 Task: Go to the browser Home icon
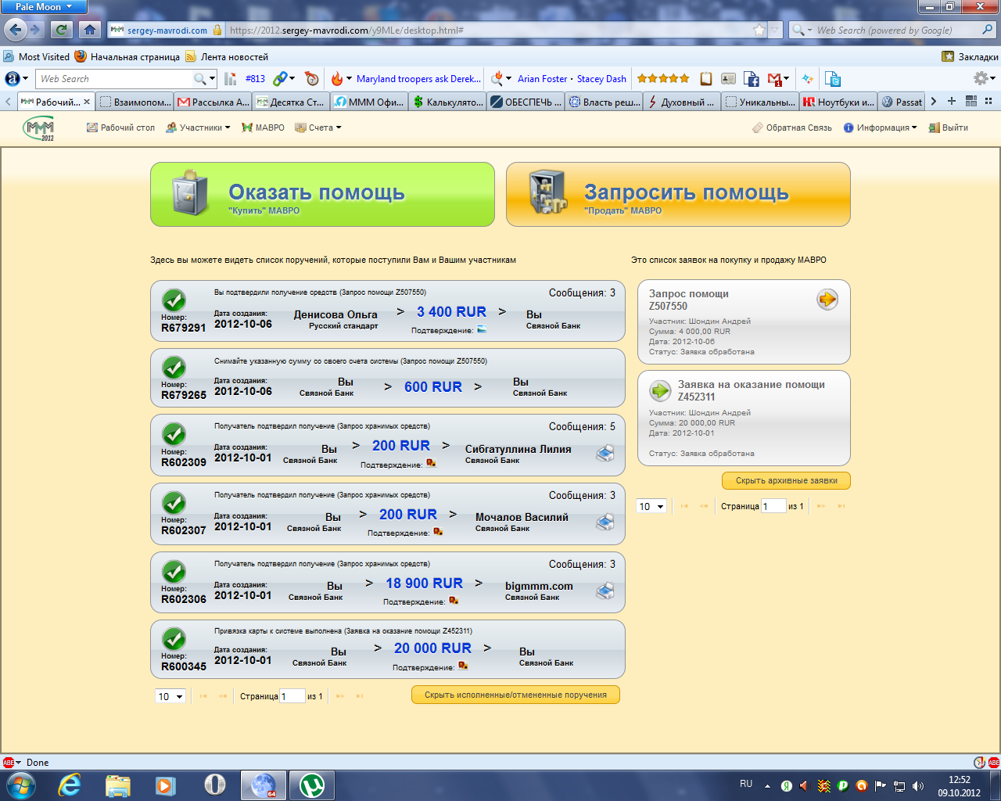point(90,30)
